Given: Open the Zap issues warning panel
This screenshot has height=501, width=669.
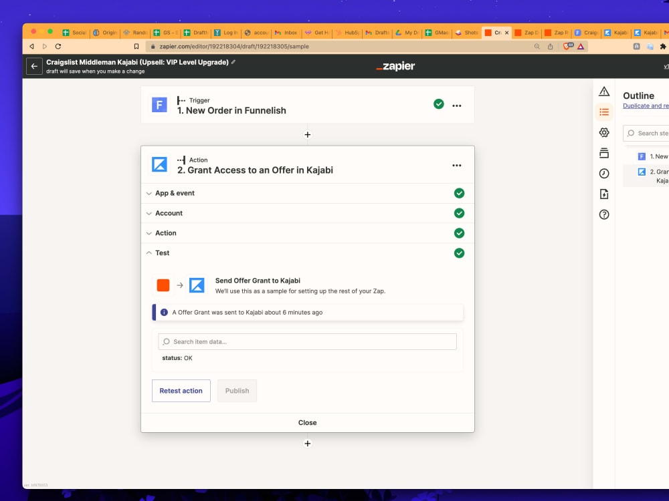Looking at the screenshot, I should [x=604, y=92].
